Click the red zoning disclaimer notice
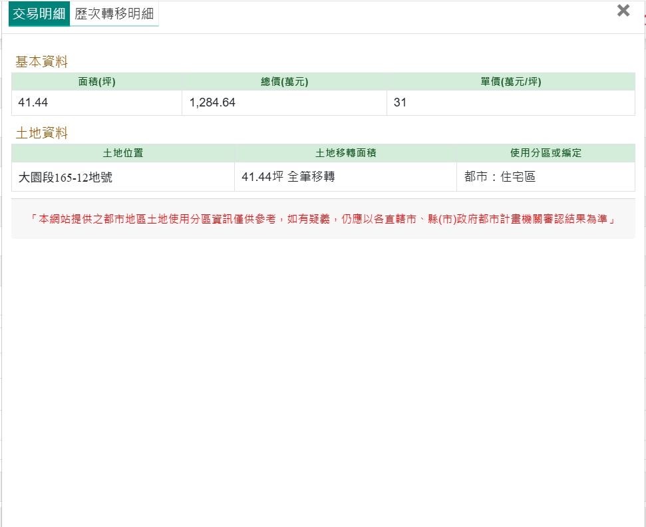 click(323, 218)
